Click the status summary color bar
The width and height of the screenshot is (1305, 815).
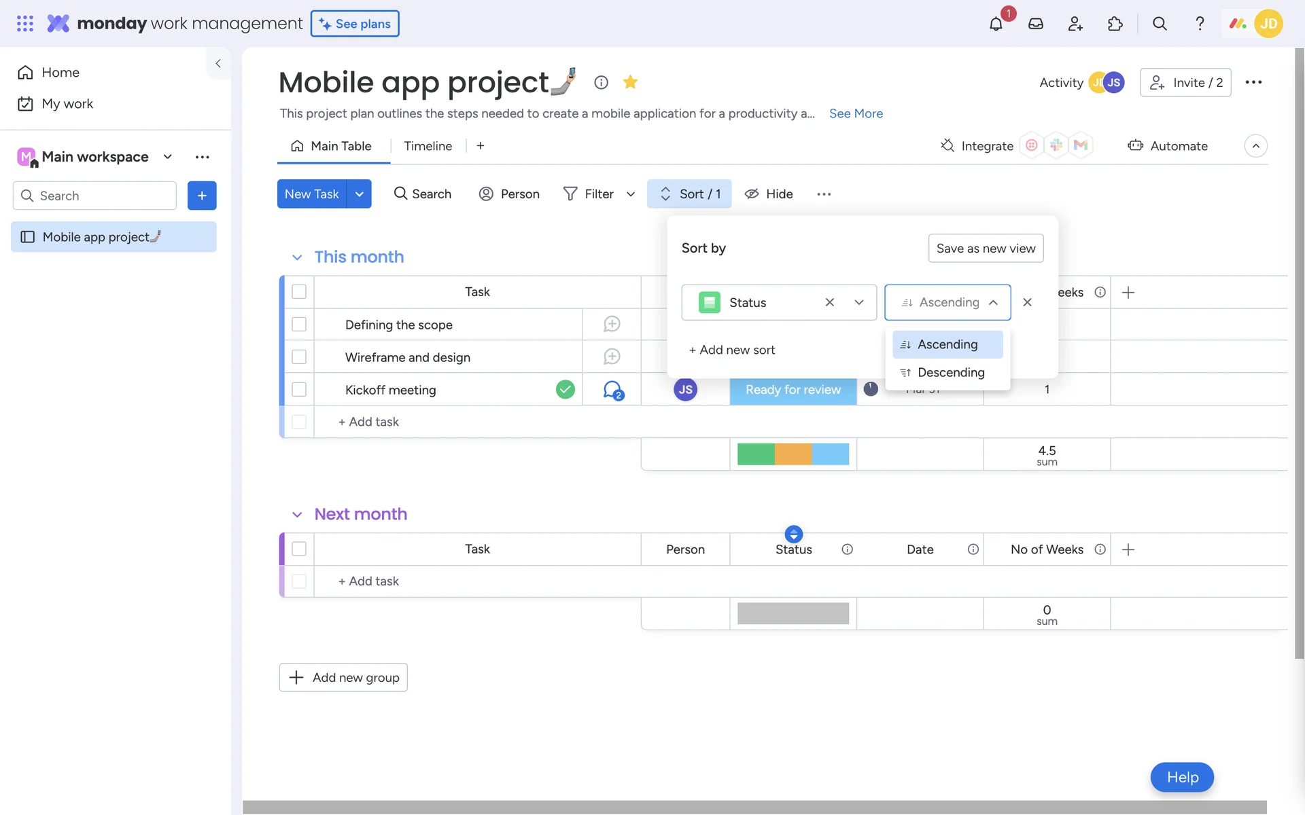pos(793,454)
